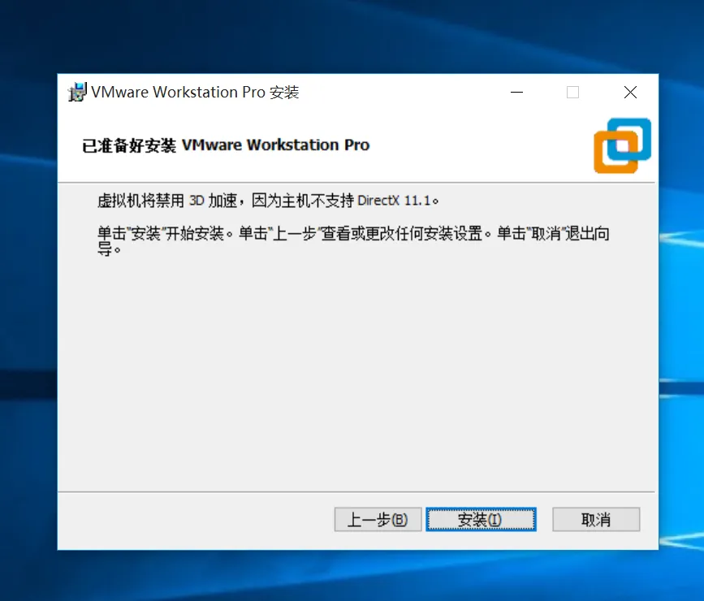Close the installer with the X icon
This screenshot has height=601, width=704.
(x=630, y=92)
